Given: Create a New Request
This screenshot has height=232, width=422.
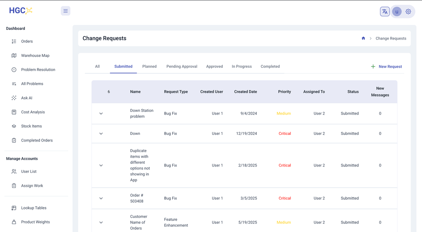Looking at the screenshot, I should coord(386,67).
